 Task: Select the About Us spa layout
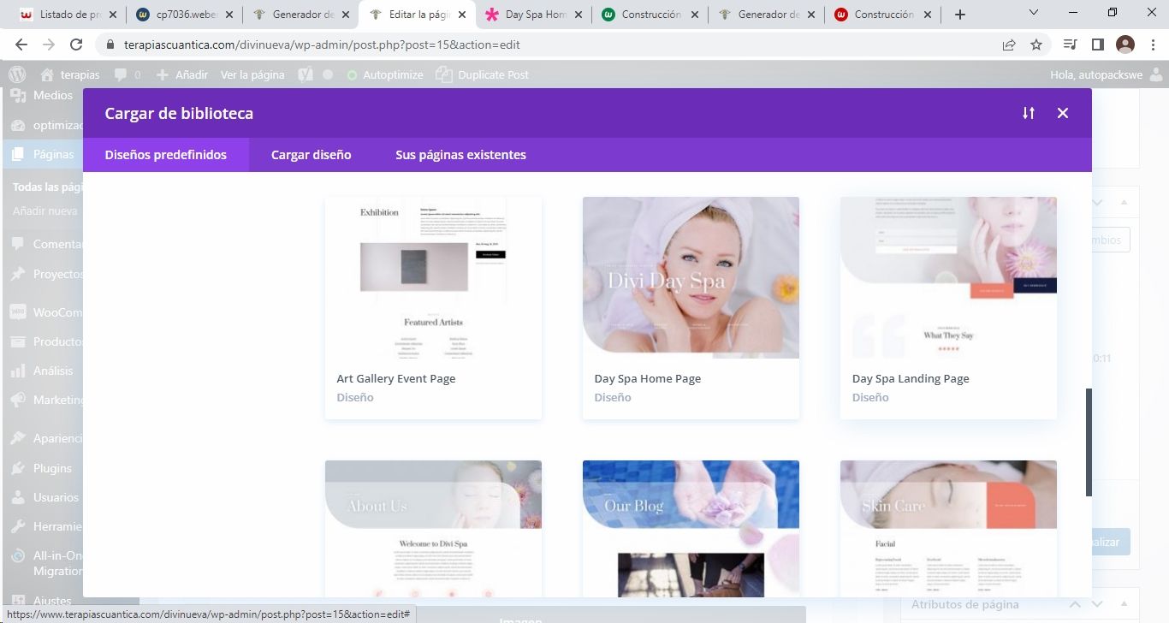coord(433,528)
